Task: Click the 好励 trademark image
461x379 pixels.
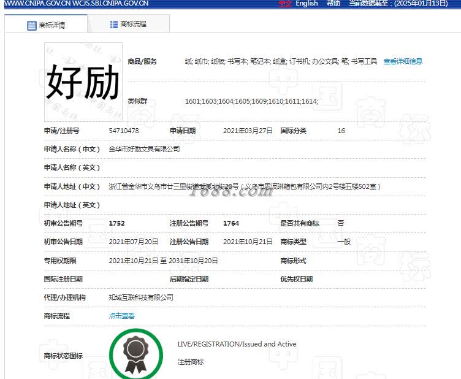Action: (83, 82)
